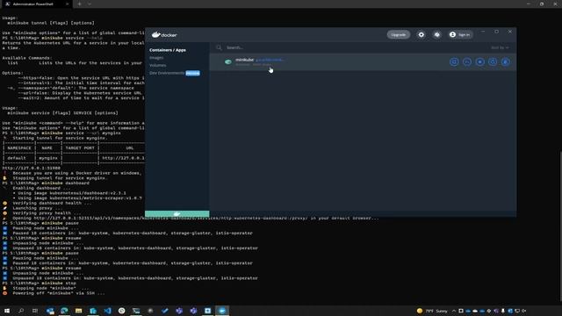Open Docker troubleshoot bug icon
This screenshot has width=562, height=316.
click(x=437, y=35)
